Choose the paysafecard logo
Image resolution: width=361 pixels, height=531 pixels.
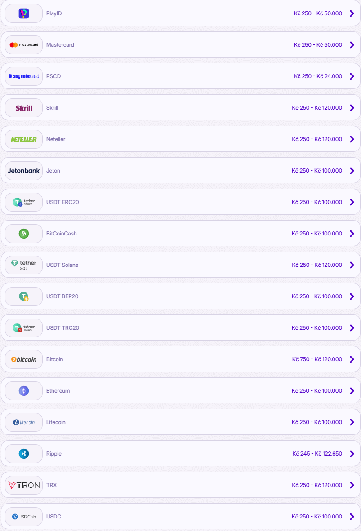[24, 76]
